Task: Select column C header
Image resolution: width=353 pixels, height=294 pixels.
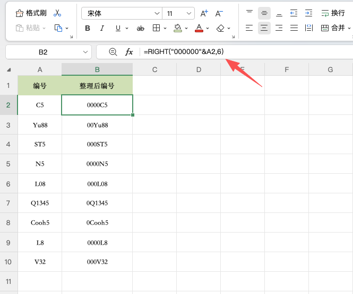Action: coord(154,69)
